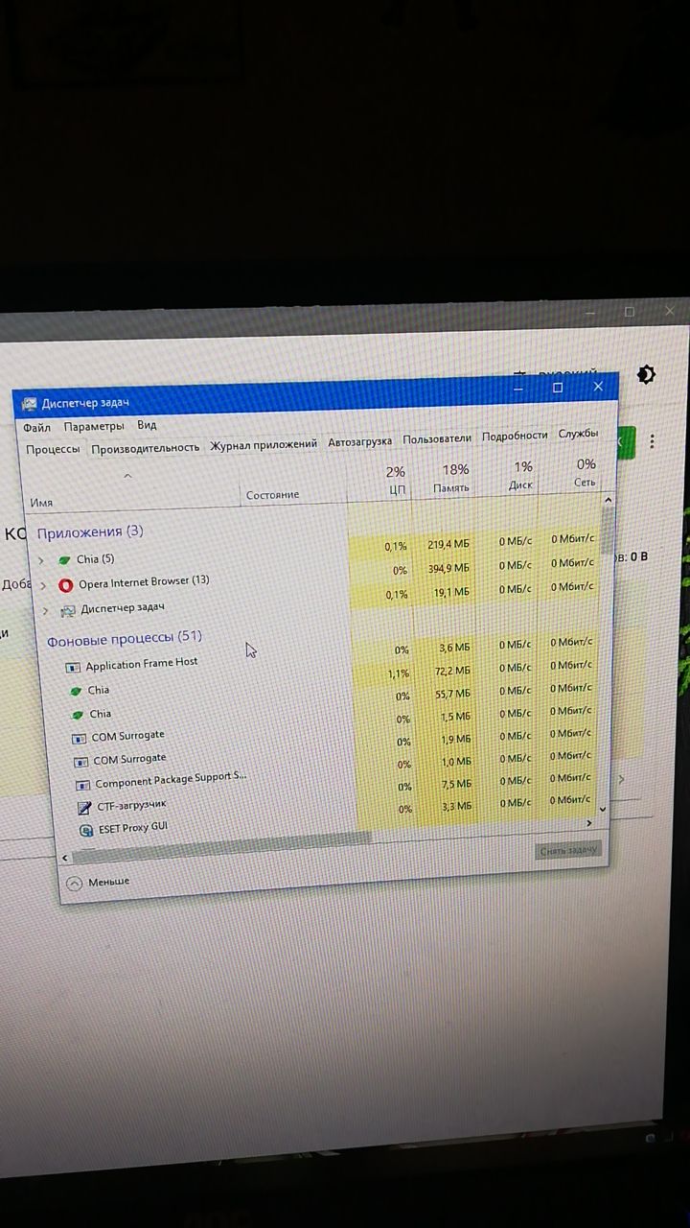Click the horizontal scrollbar left arrow
The image size is (690, 1228).
[66, 858]
